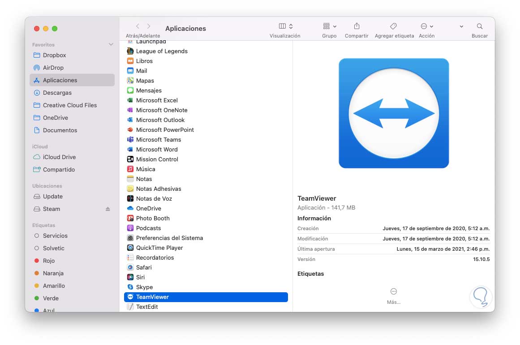Open the Acción menu dropdown
Image resolution: width=520 pixels, height=345 pixels.
427,26
